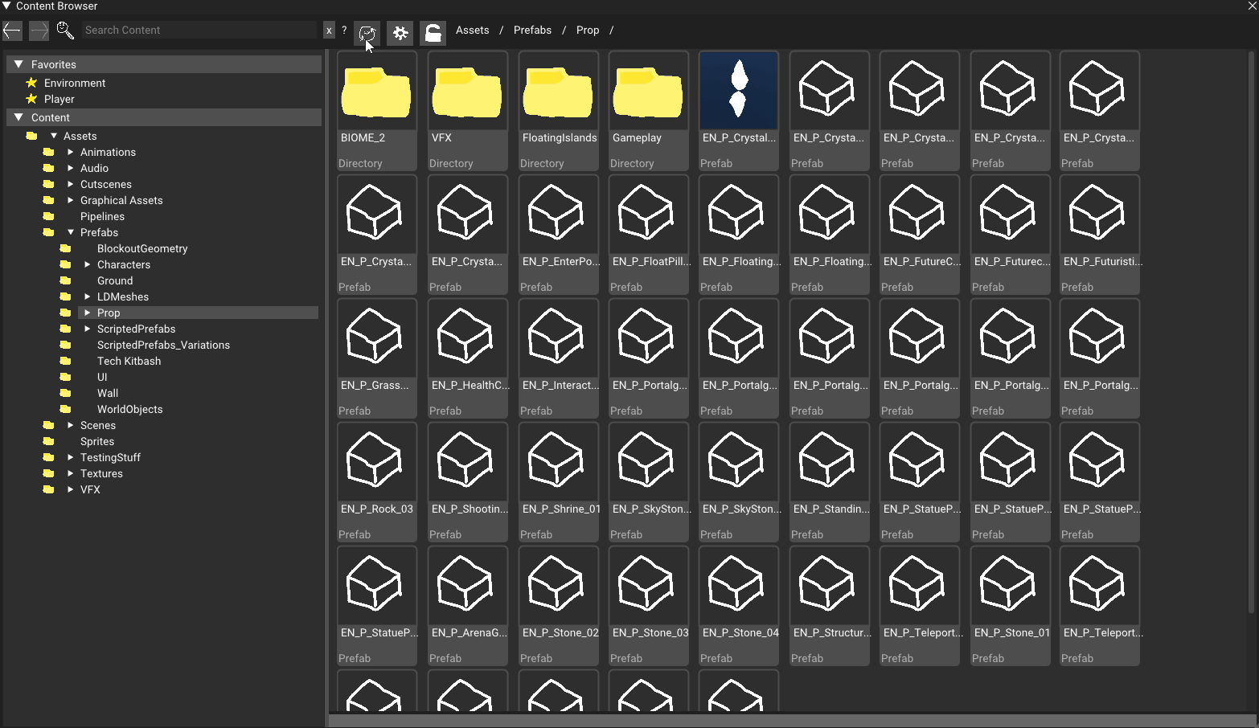Collapse the Favorites section
The image size is (1259, 728).
tap(18, 64)
